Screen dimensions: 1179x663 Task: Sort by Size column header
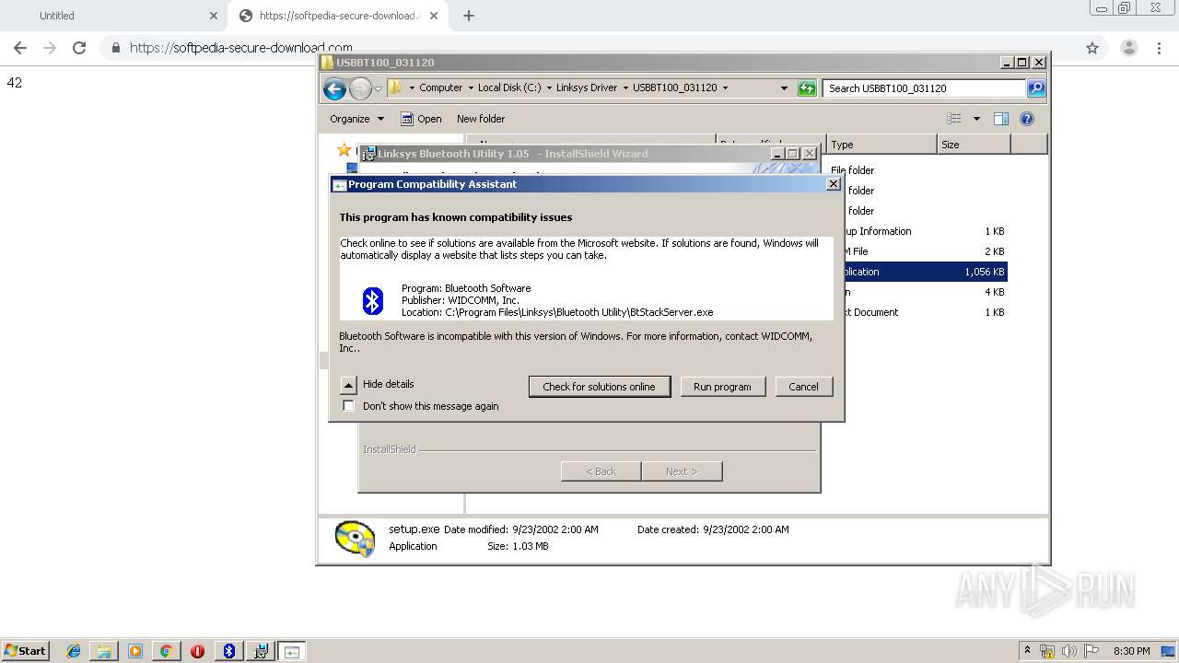pyautogui.click(x=974, y=145)
